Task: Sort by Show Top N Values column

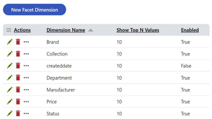Action: coord(138,30)
